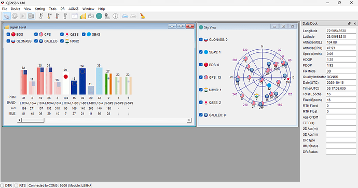
Task: Toggle GLONASS: 0 checkbox in Sky View
Action: point(201,39)
